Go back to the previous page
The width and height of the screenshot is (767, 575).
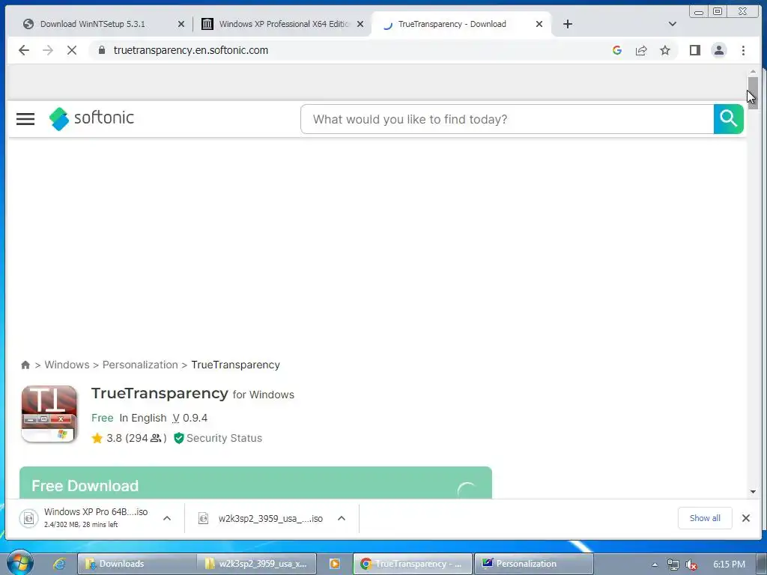[23, 50]
